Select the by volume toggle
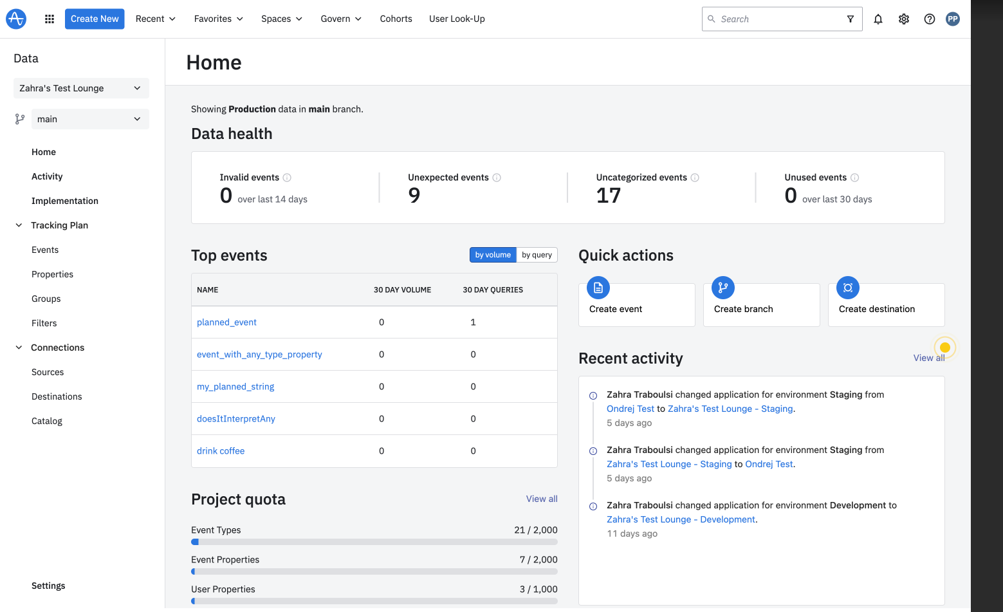This screenshot has width=1003, height=612. coord(493,255)
